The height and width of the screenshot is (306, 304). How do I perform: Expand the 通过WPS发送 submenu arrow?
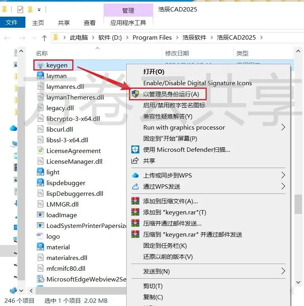283,186
